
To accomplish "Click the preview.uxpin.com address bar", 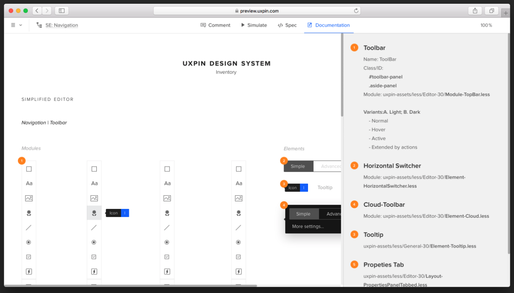I will coord(257,11).
